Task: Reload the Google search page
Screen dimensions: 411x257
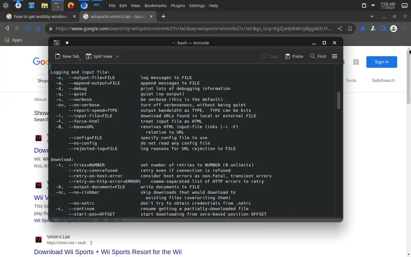Action: pyautogui.click(x=28, y=29)
